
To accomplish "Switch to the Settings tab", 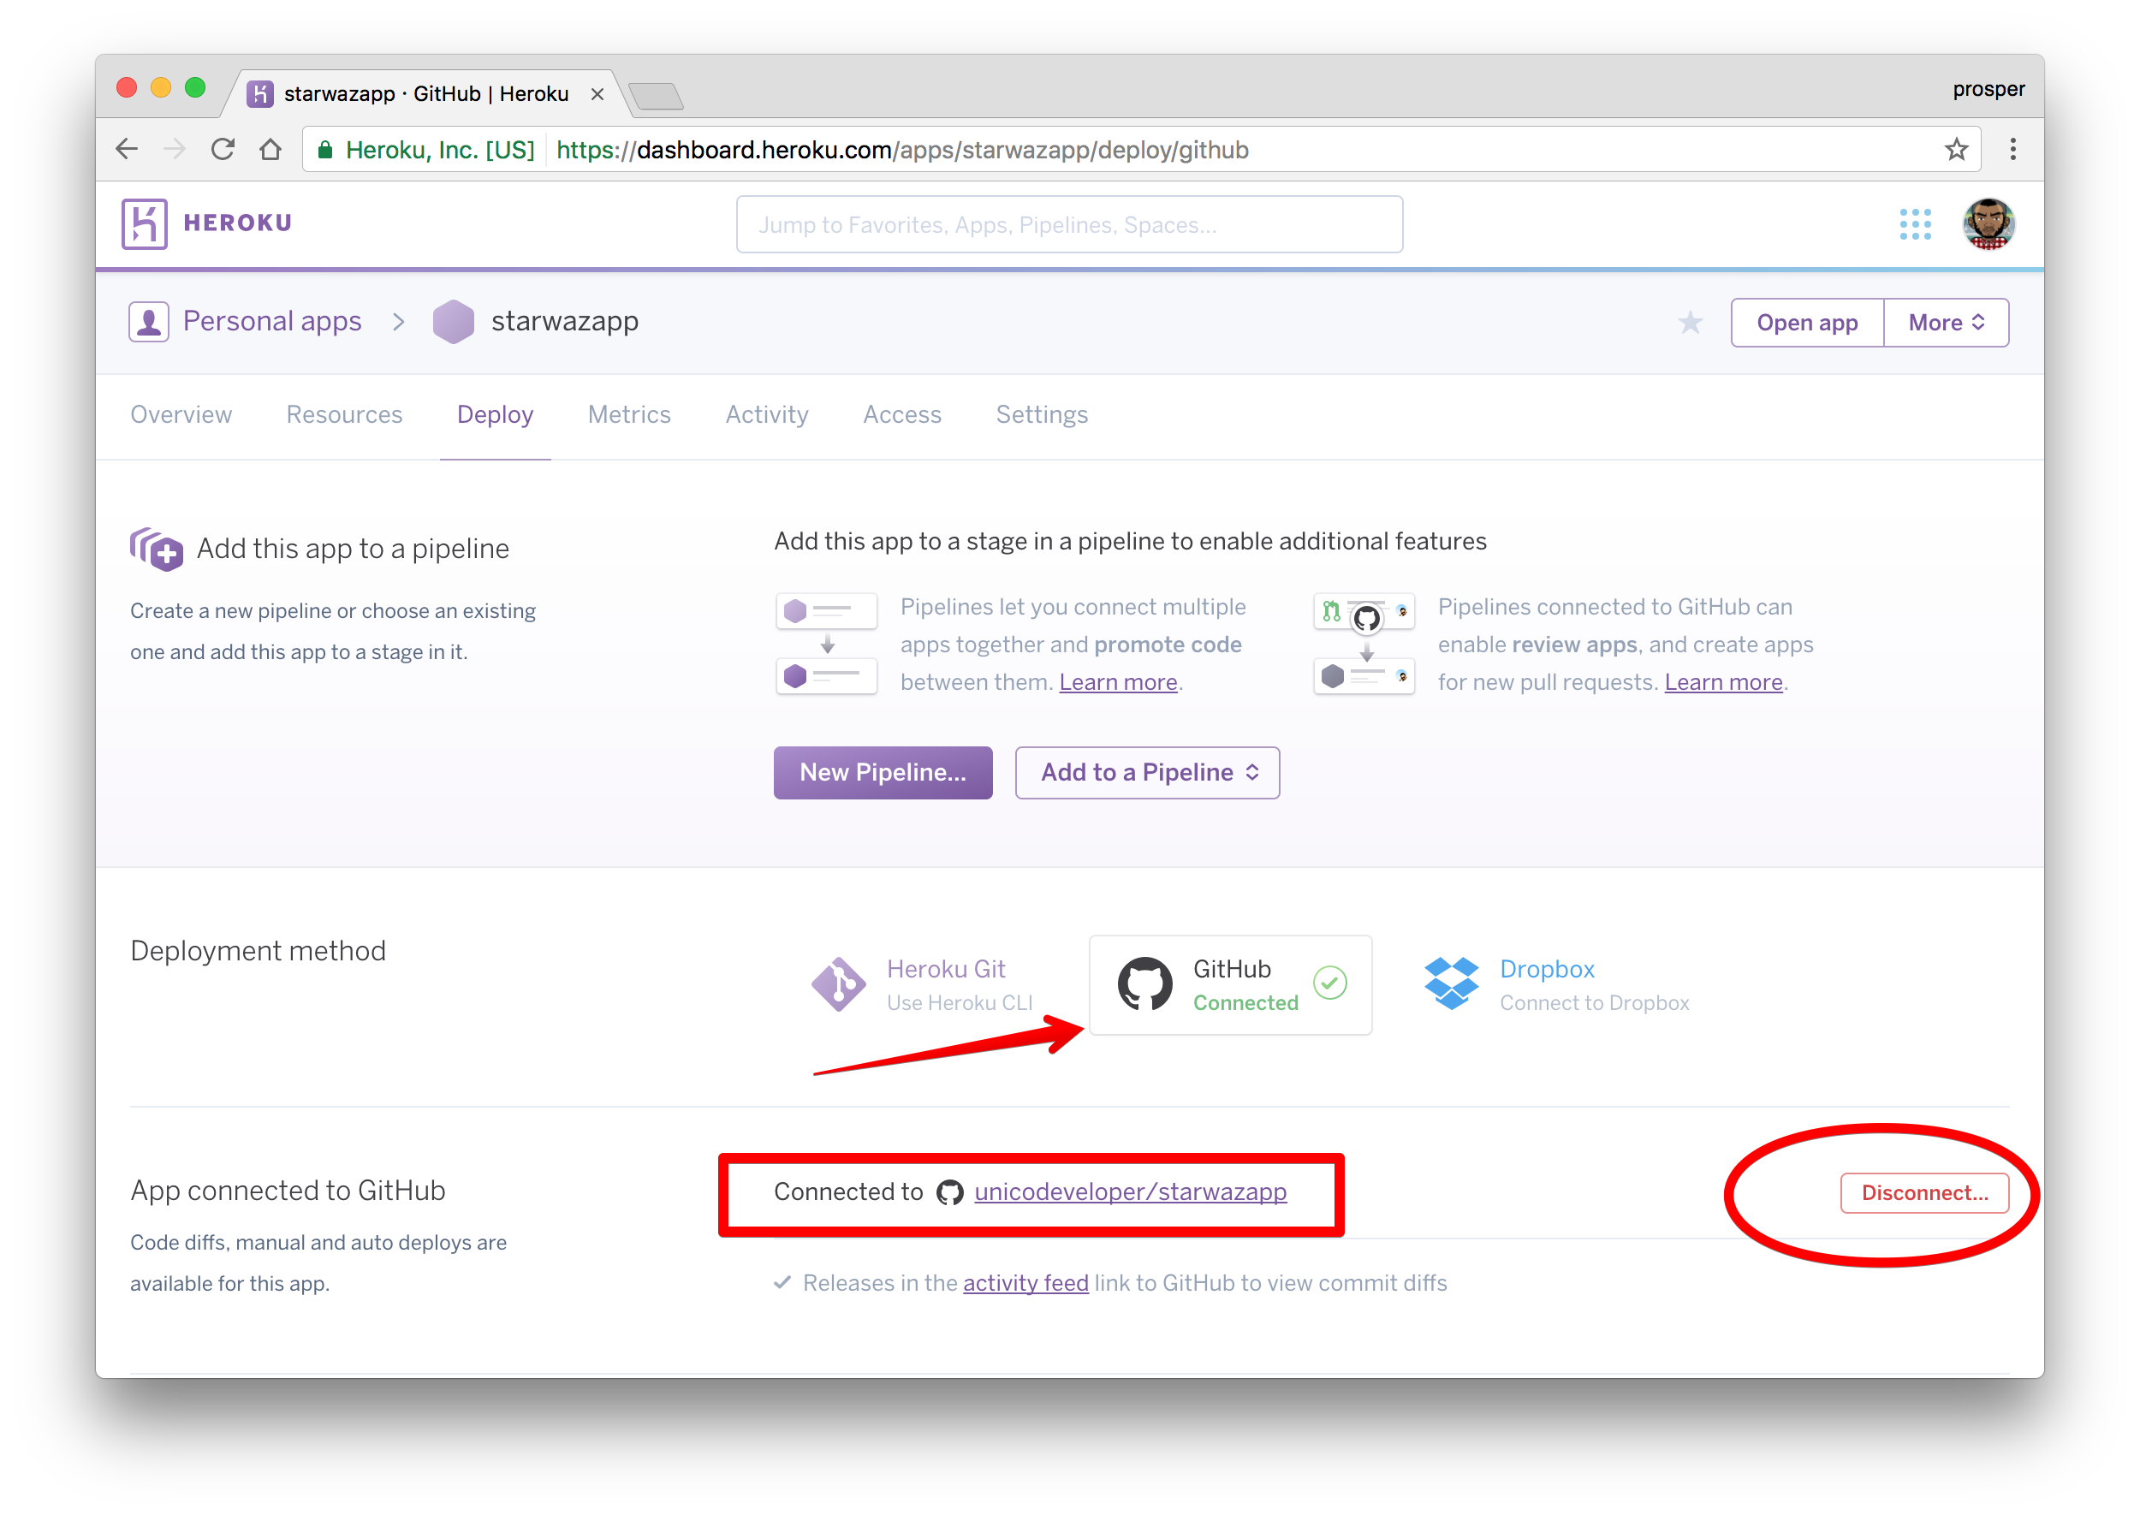I will [x=1042, y=414].
